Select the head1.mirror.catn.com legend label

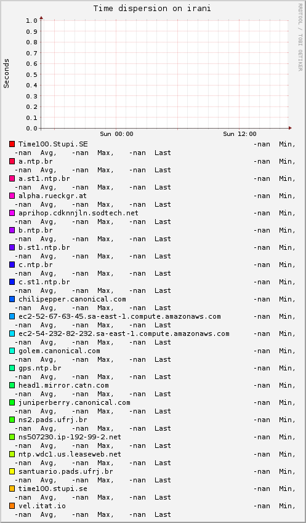(63, 385)
